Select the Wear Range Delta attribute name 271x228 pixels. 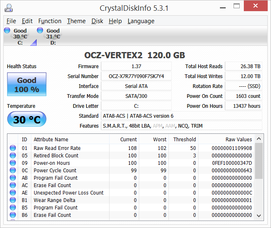(54, 200)
